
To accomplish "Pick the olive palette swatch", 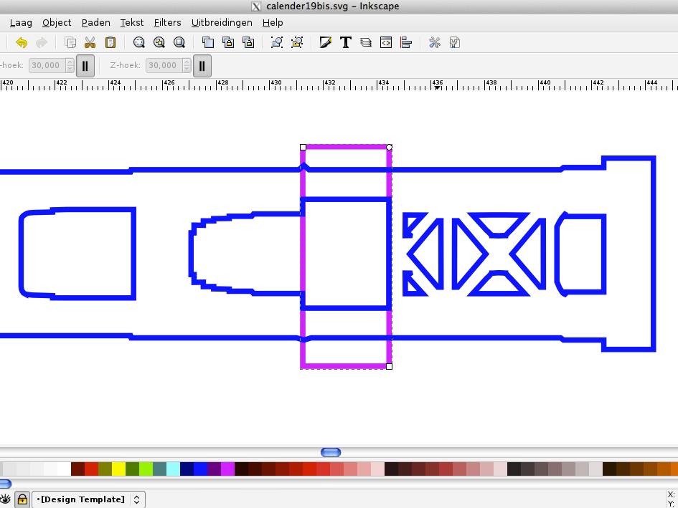I will click(105, 469).
